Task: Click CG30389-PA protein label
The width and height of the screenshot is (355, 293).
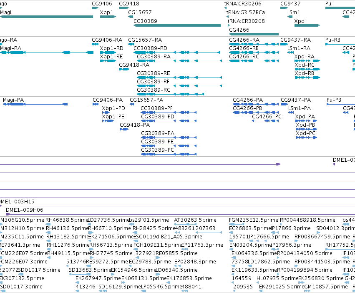Action: (x=158, y=133)
